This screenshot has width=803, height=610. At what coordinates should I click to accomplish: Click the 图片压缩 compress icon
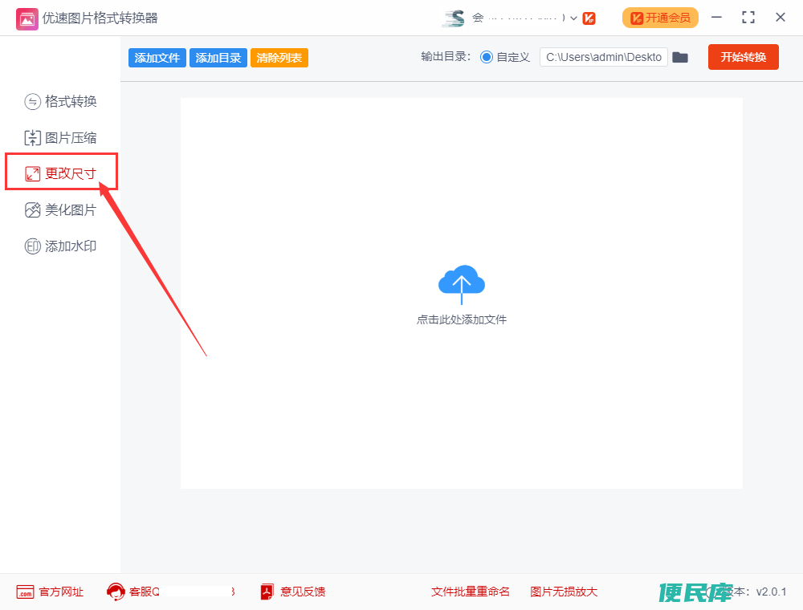(32, 138)
